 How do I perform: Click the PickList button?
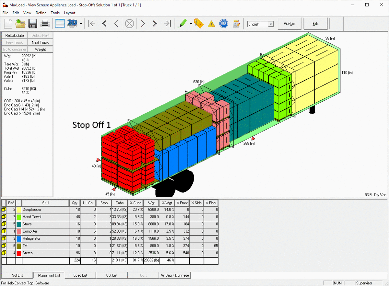click(x=289, y=24)
